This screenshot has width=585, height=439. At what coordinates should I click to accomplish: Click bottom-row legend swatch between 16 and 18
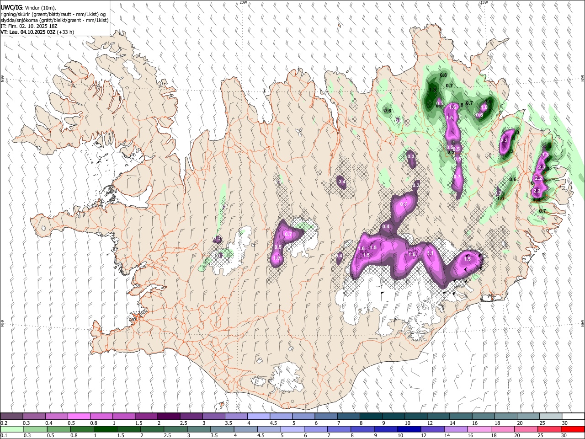(x=479, y=429)
